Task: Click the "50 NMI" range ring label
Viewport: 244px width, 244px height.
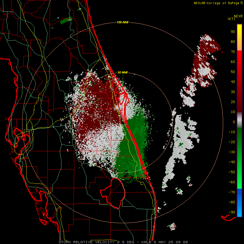Action: click(x=123, y=72)
